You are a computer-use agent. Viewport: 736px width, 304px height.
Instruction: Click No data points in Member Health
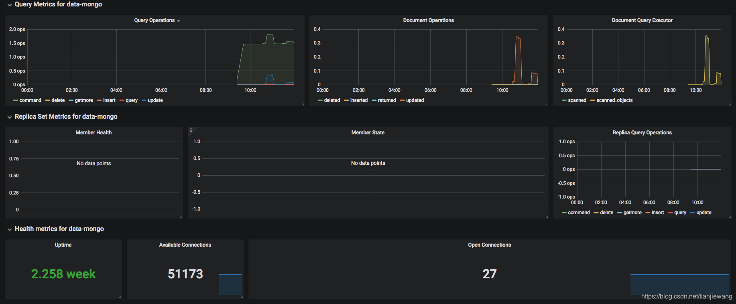(x=94, y=164)
